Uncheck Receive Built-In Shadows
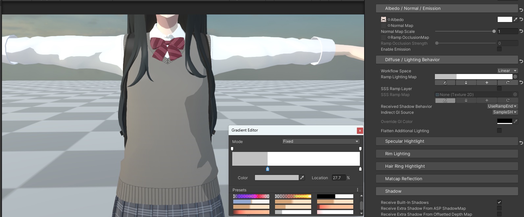This screenshot has width=524, height=217. [499, 202]
